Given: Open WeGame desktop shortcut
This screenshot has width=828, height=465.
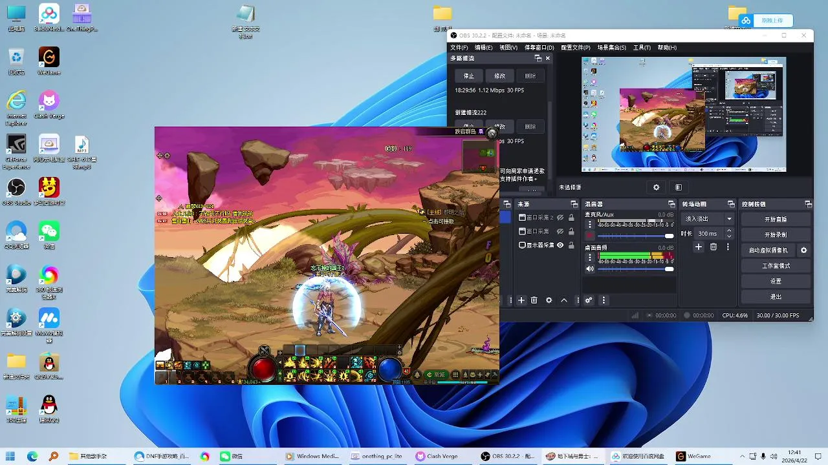Looking at the screenshot, I should coord(49,61).
